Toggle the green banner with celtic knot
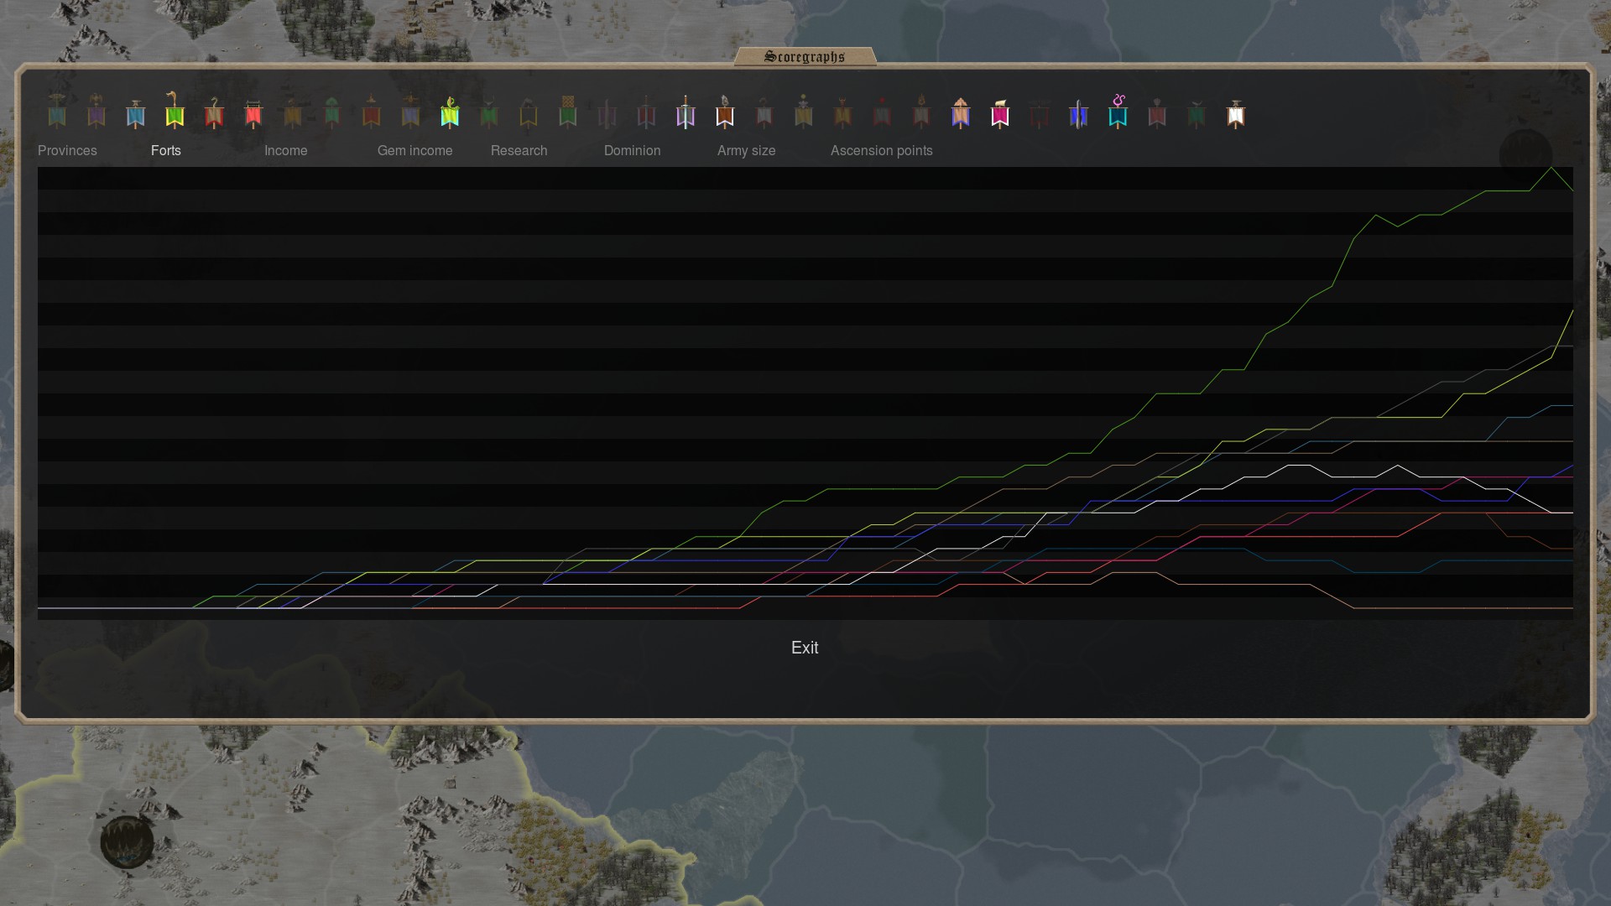The width and height of the screenshot is (1611, 906). coord(568,112)
